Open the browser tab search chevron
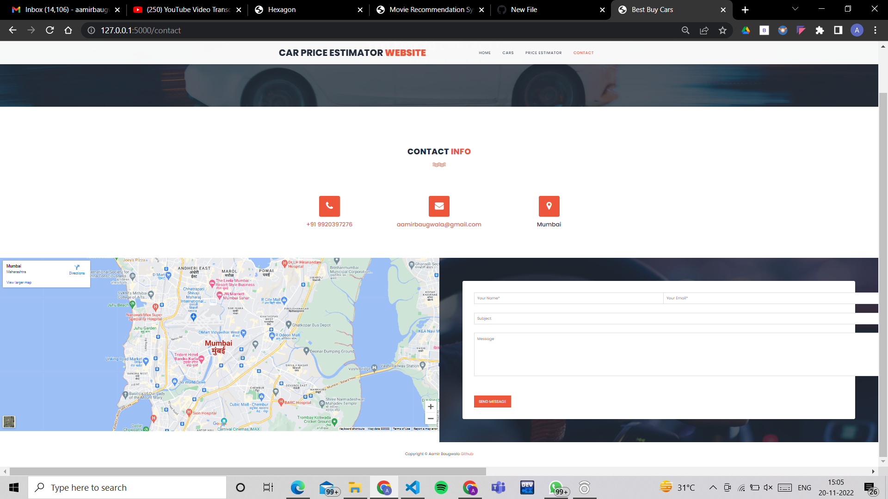Image resolution: width=888 pixels, height=499 pixels. pyautogui.click(x=795, y=9)
